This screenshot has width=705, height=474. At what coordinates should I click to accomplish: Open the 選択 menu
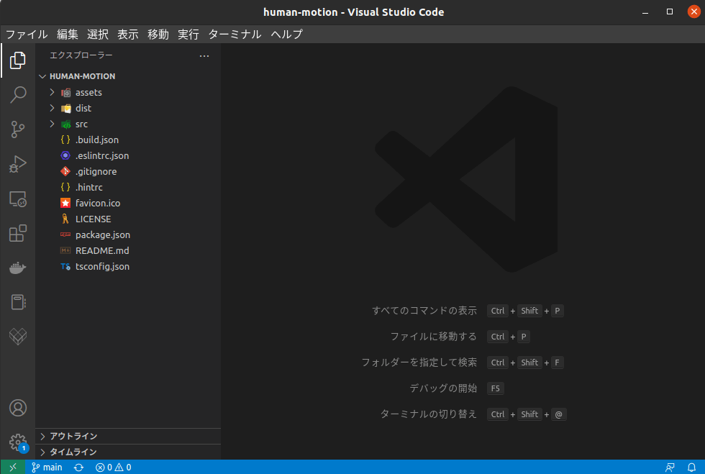tap(98, 35)
